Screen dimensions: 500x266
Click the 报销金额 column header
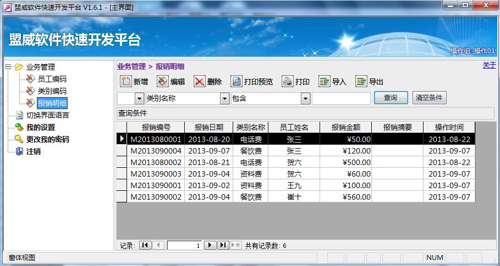point(346,127)
